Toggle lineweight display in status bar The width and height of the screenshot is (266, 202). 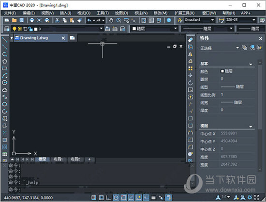[x=153, y=198]
